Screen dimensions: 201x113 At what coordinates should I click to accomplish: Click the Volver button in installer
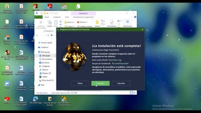80,83
